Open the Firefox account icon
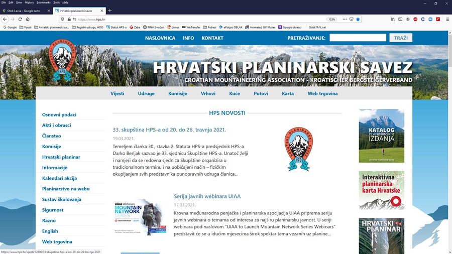This screenshot has width=452, height=254. tap(408, 19)
